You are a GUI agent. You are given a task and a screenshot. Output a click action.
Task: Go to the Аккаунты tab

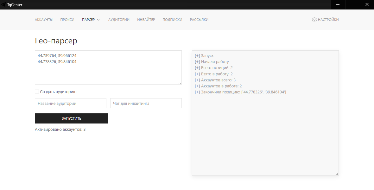click(44, 20)
